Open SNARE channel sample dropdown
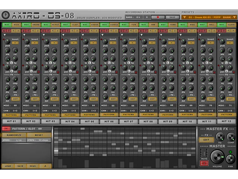Image resolution: width=238 pixels, height=179 pixels. pyautogui.click(x=31, y=35)
